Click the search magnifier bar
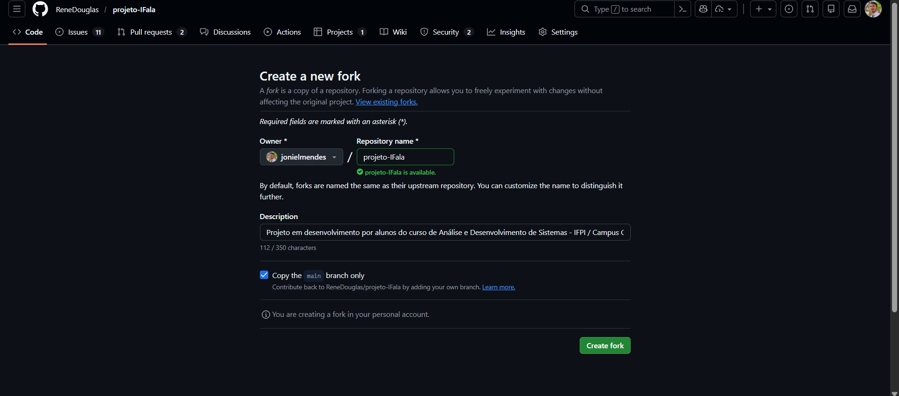The image size is (899, 396). (624, 9)
